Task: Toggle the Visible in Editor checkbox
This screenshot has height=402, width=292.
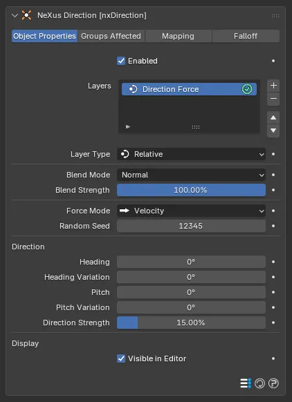Action: tap(121, 358)
